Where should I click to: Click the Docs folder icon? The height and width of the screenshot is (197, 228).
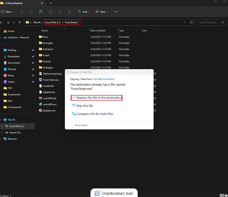pos(41,37)
